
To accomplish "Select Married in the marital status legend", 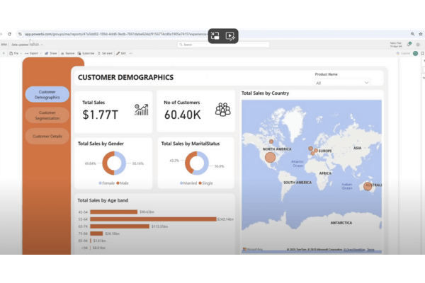I will [x=188, y=183].
